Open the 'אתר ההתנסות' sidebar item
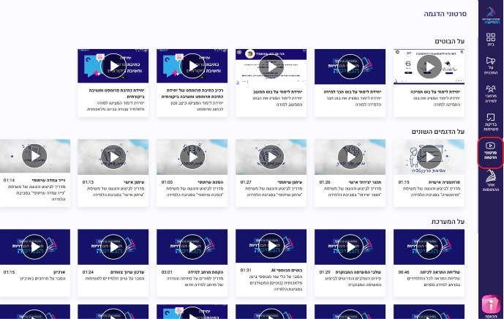This screenshot has width=504, height=319. [491, 181]
